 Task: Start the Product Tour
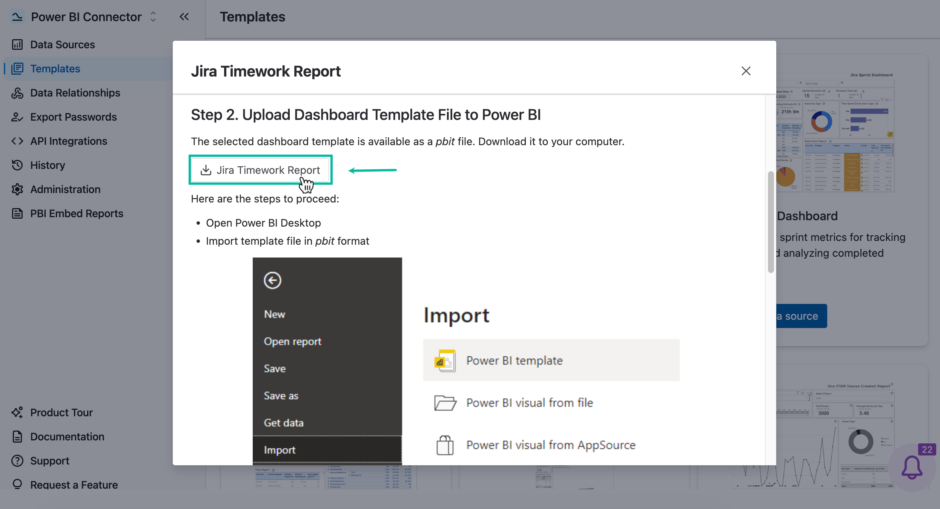coord(61,412)
